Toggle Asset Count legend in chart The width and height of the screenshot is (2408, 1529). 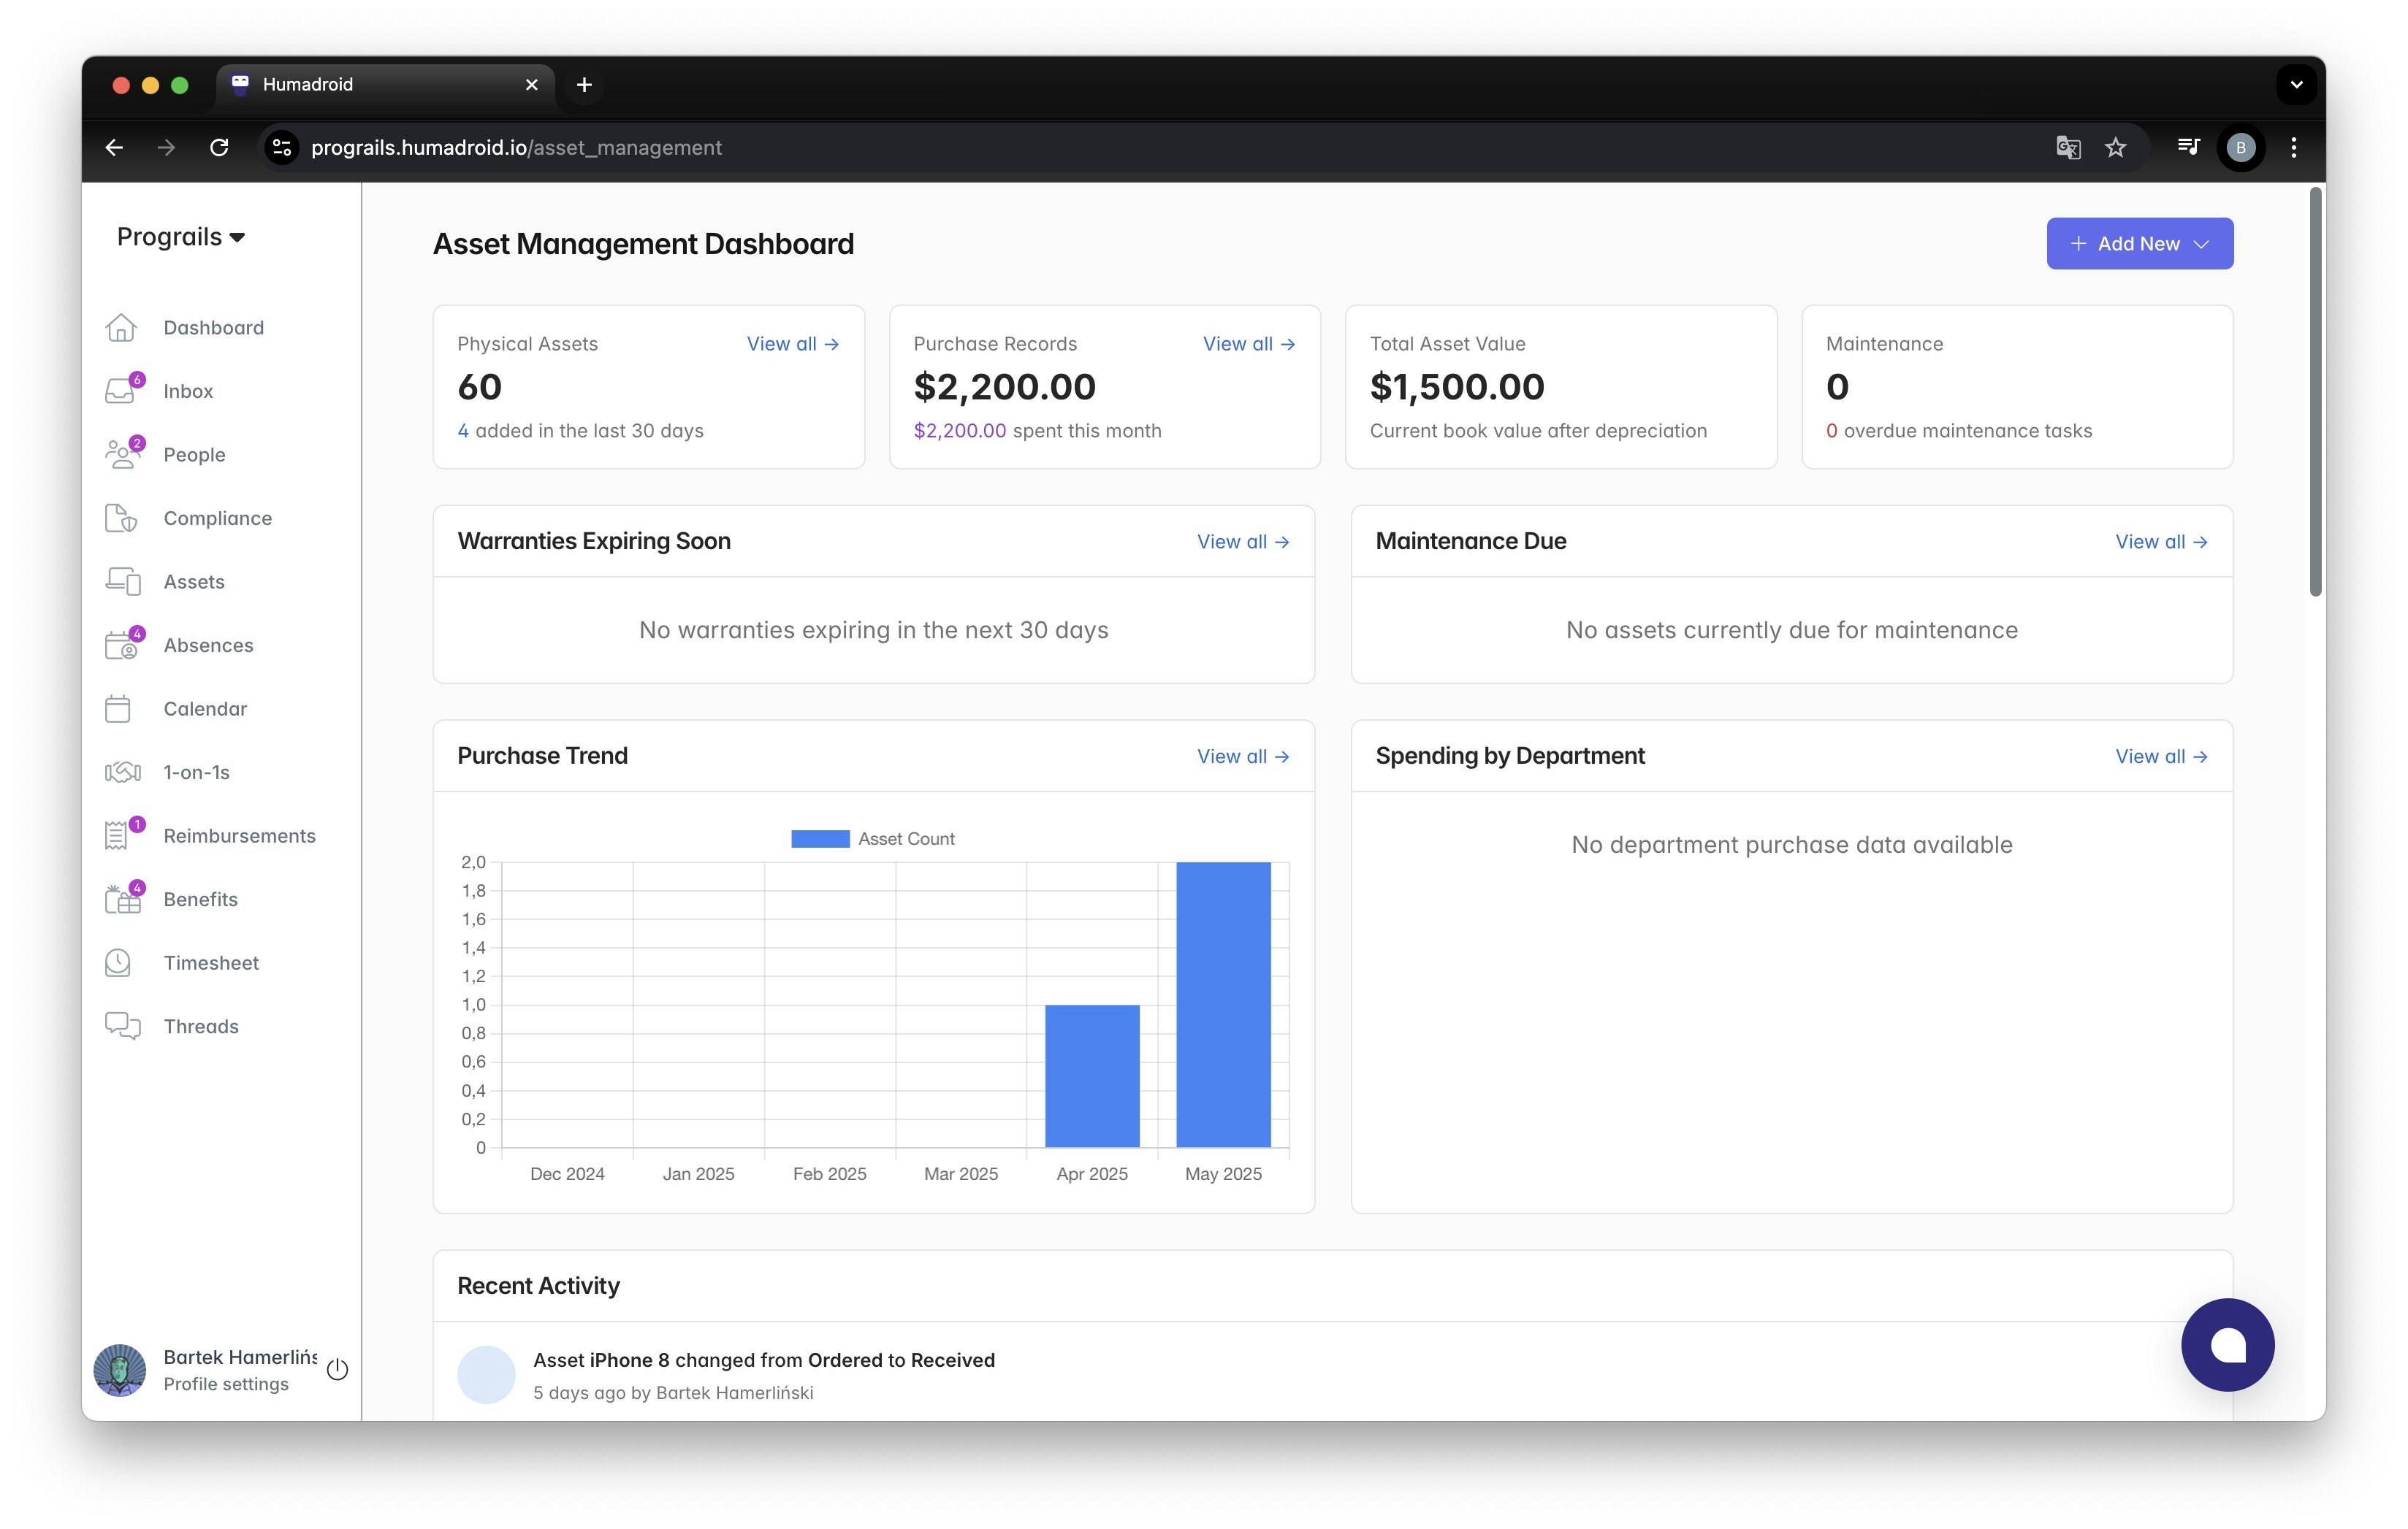(x=872, y=838)
